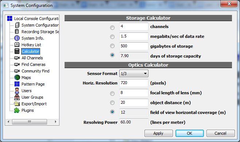Click the tree panel horizontal scrollbar thumb

[30, 122]
